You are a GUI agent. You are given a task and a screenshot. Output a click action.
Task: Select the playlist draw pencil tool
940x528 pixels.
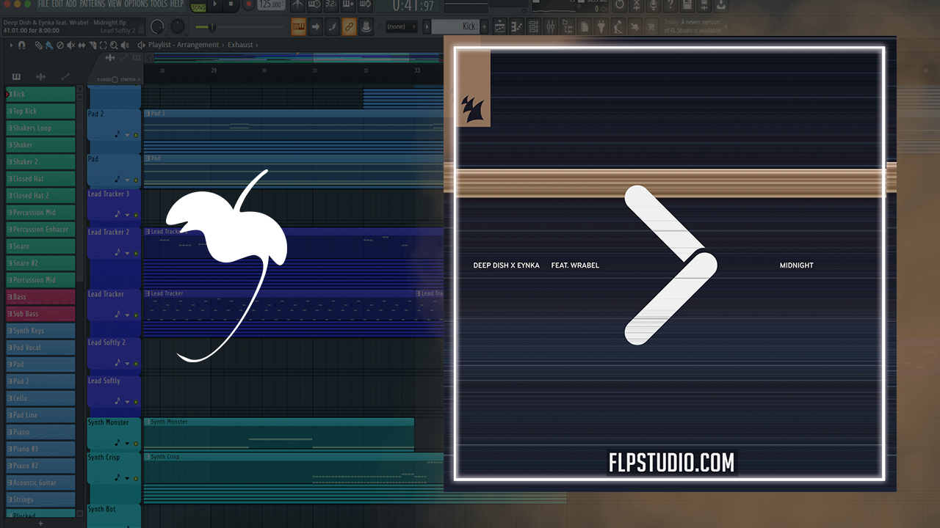pyautogui.click(x=38, y=45)
